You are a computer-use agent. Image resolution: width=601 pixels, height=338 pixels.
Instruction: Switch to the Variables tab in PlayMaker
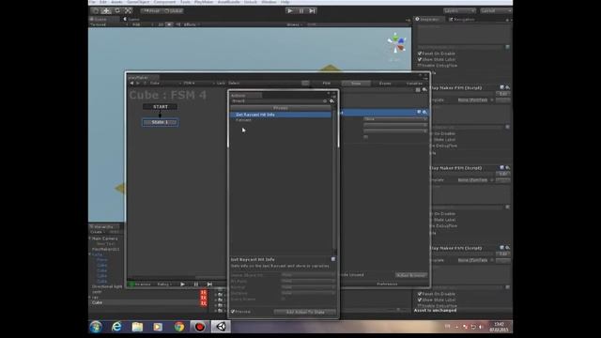pyautogui.click(x=414, y=84)
